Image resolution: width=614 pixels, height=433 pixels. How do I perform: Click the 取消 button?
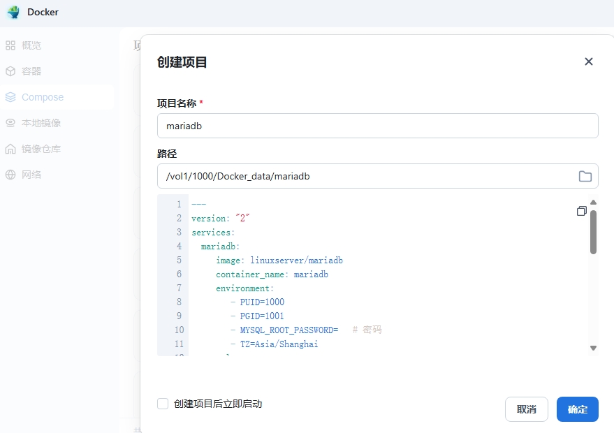pyautogui.click(x=526, y=409)
